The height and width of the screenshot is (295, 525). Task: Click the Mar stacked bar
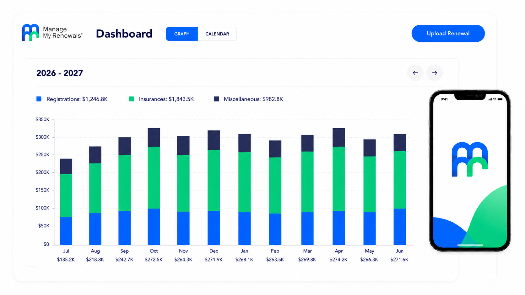[x=307, y=190]
